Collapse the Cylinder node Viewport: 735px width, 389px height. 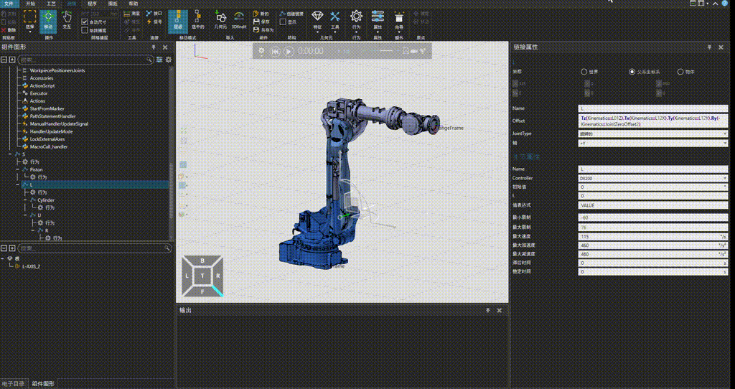click(x=25, y=200)
